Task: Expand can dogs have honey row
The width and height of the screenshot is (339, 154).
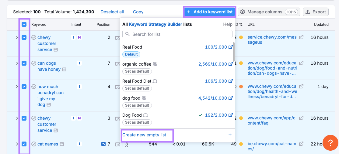Action: tap(17, 63)
